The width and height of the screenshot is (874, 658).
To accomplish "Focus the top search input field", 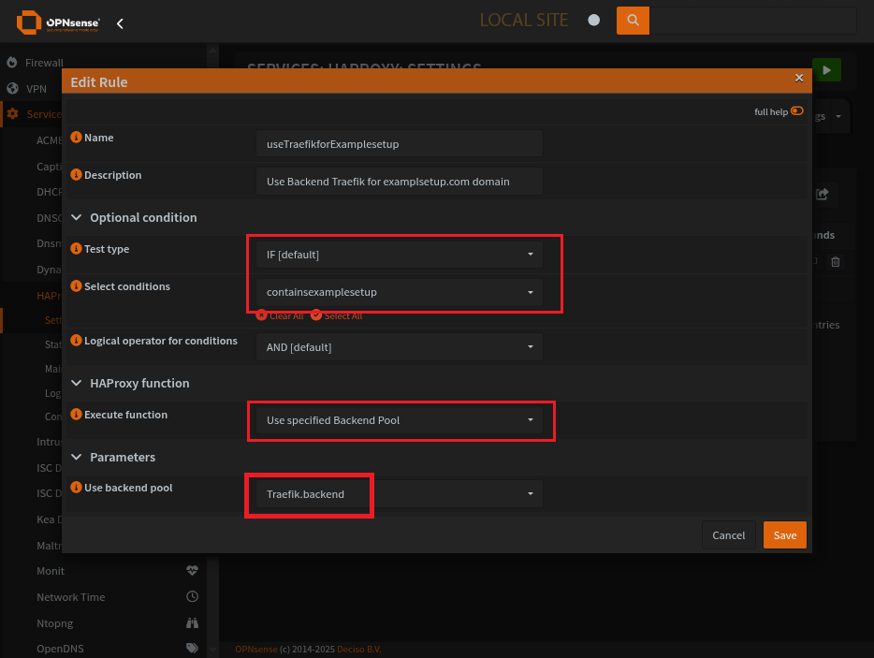I will click(x=753, y=21).
